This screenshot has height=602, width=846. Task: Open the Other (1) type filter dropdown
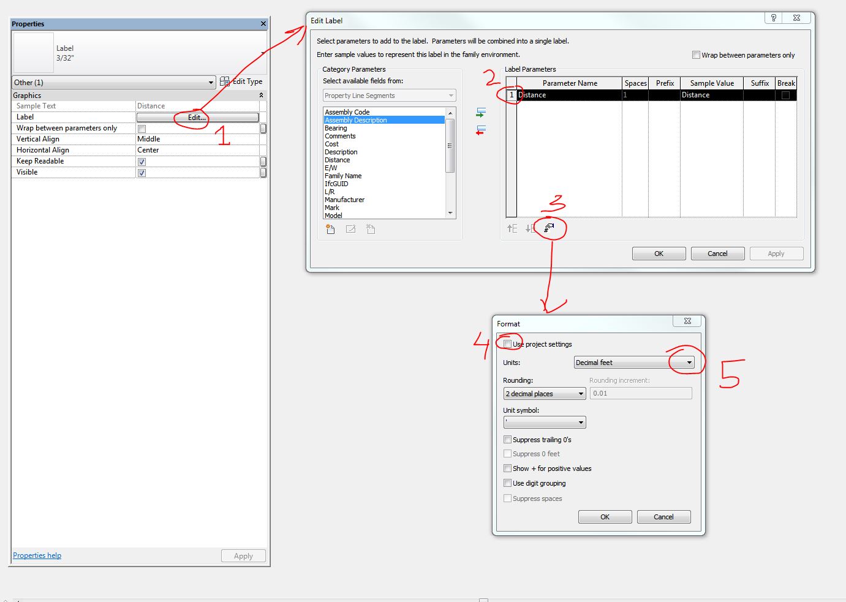click(114, 83)
